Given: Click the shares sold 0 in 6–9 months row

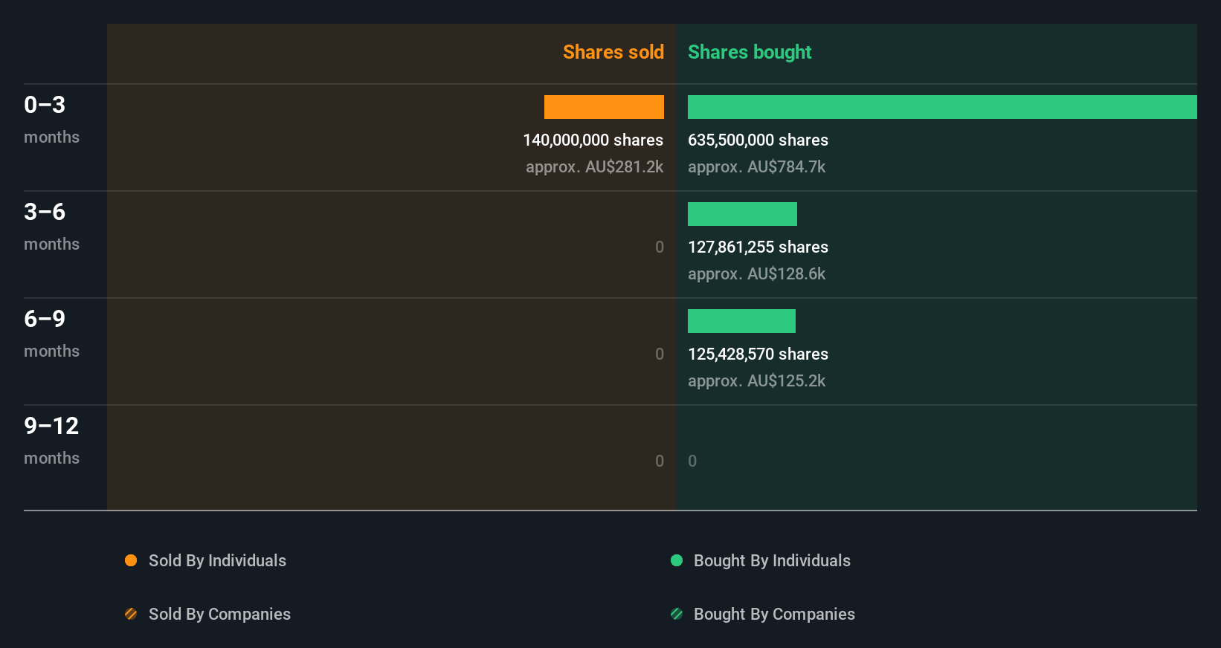Looking at the screenshot, I should coord(660,354).
